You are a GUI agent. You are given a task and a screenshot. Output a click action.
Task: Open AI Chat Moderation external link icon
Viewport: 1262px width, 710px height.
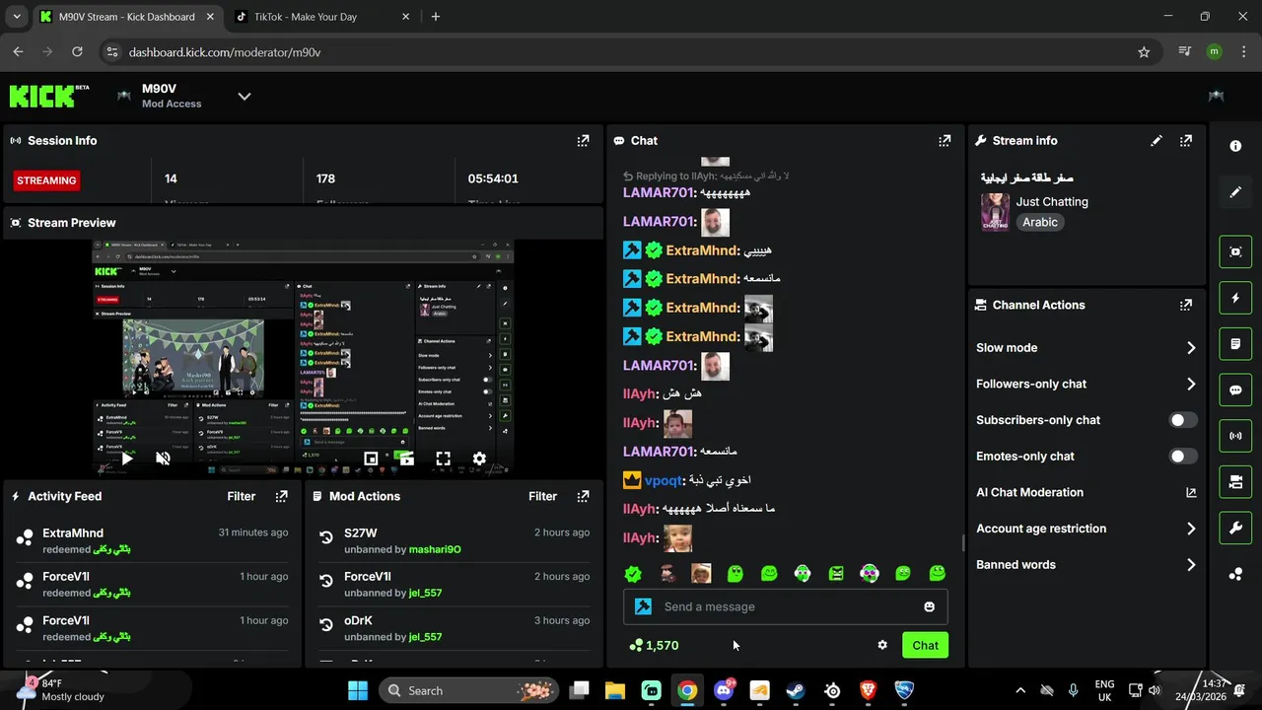[x=1191, y=492]
